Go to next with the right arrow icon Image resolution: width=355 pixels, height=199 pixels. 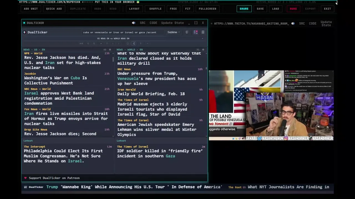coord(119,43)
